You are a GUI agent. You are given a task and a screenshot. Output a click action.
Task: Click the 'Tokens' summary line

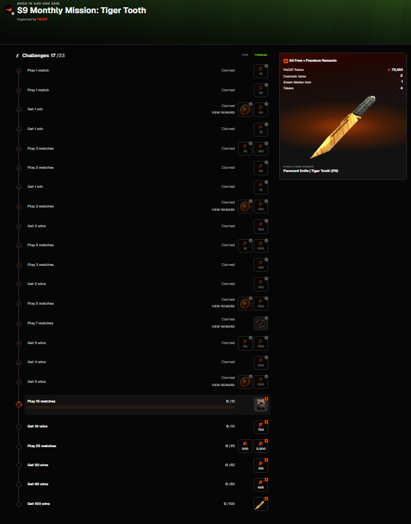point(288,88)
